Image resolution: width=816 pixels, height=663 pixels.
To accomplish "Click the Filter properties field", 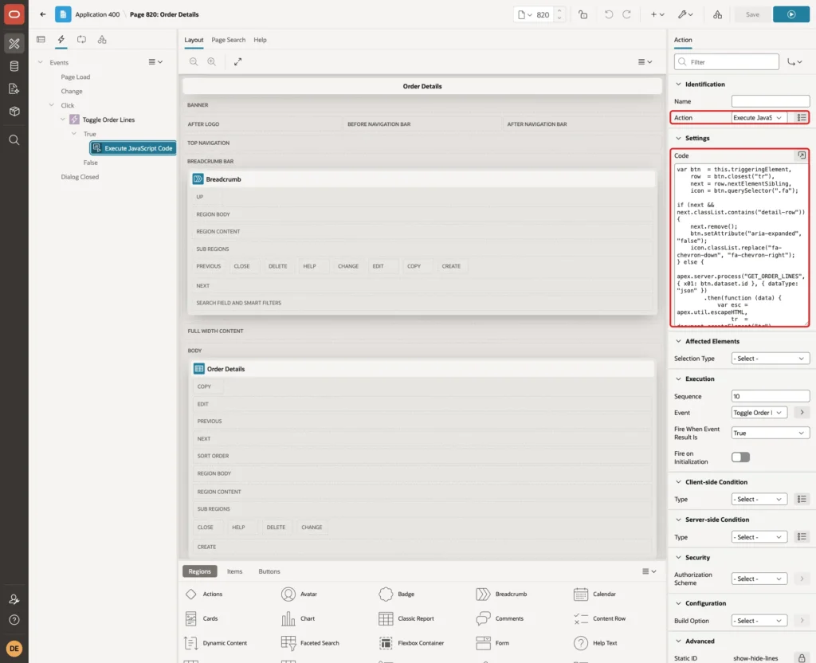I will click(x=727, y=62).
